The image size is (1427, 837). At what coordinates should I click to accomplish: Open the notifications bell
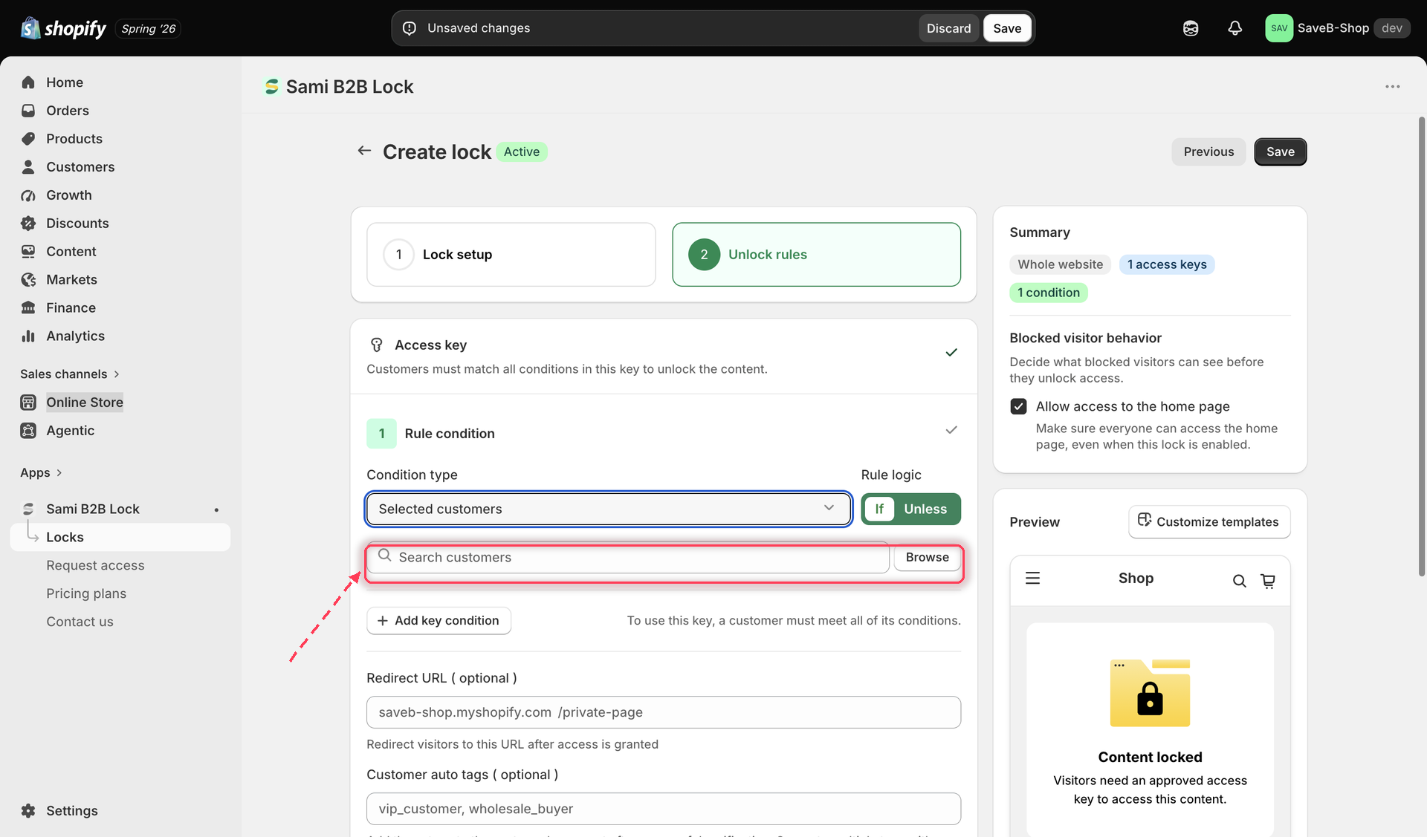tap(1235, 28)
